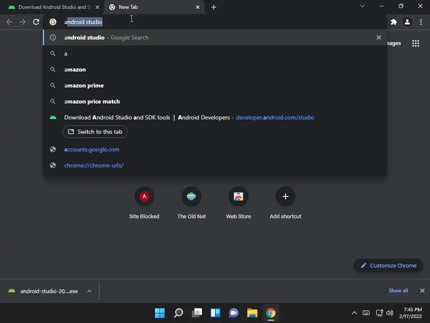Choose the android studio Google Search suggestion
The width and height of the screenshot is (430, 323).
[x=215, y=37]
